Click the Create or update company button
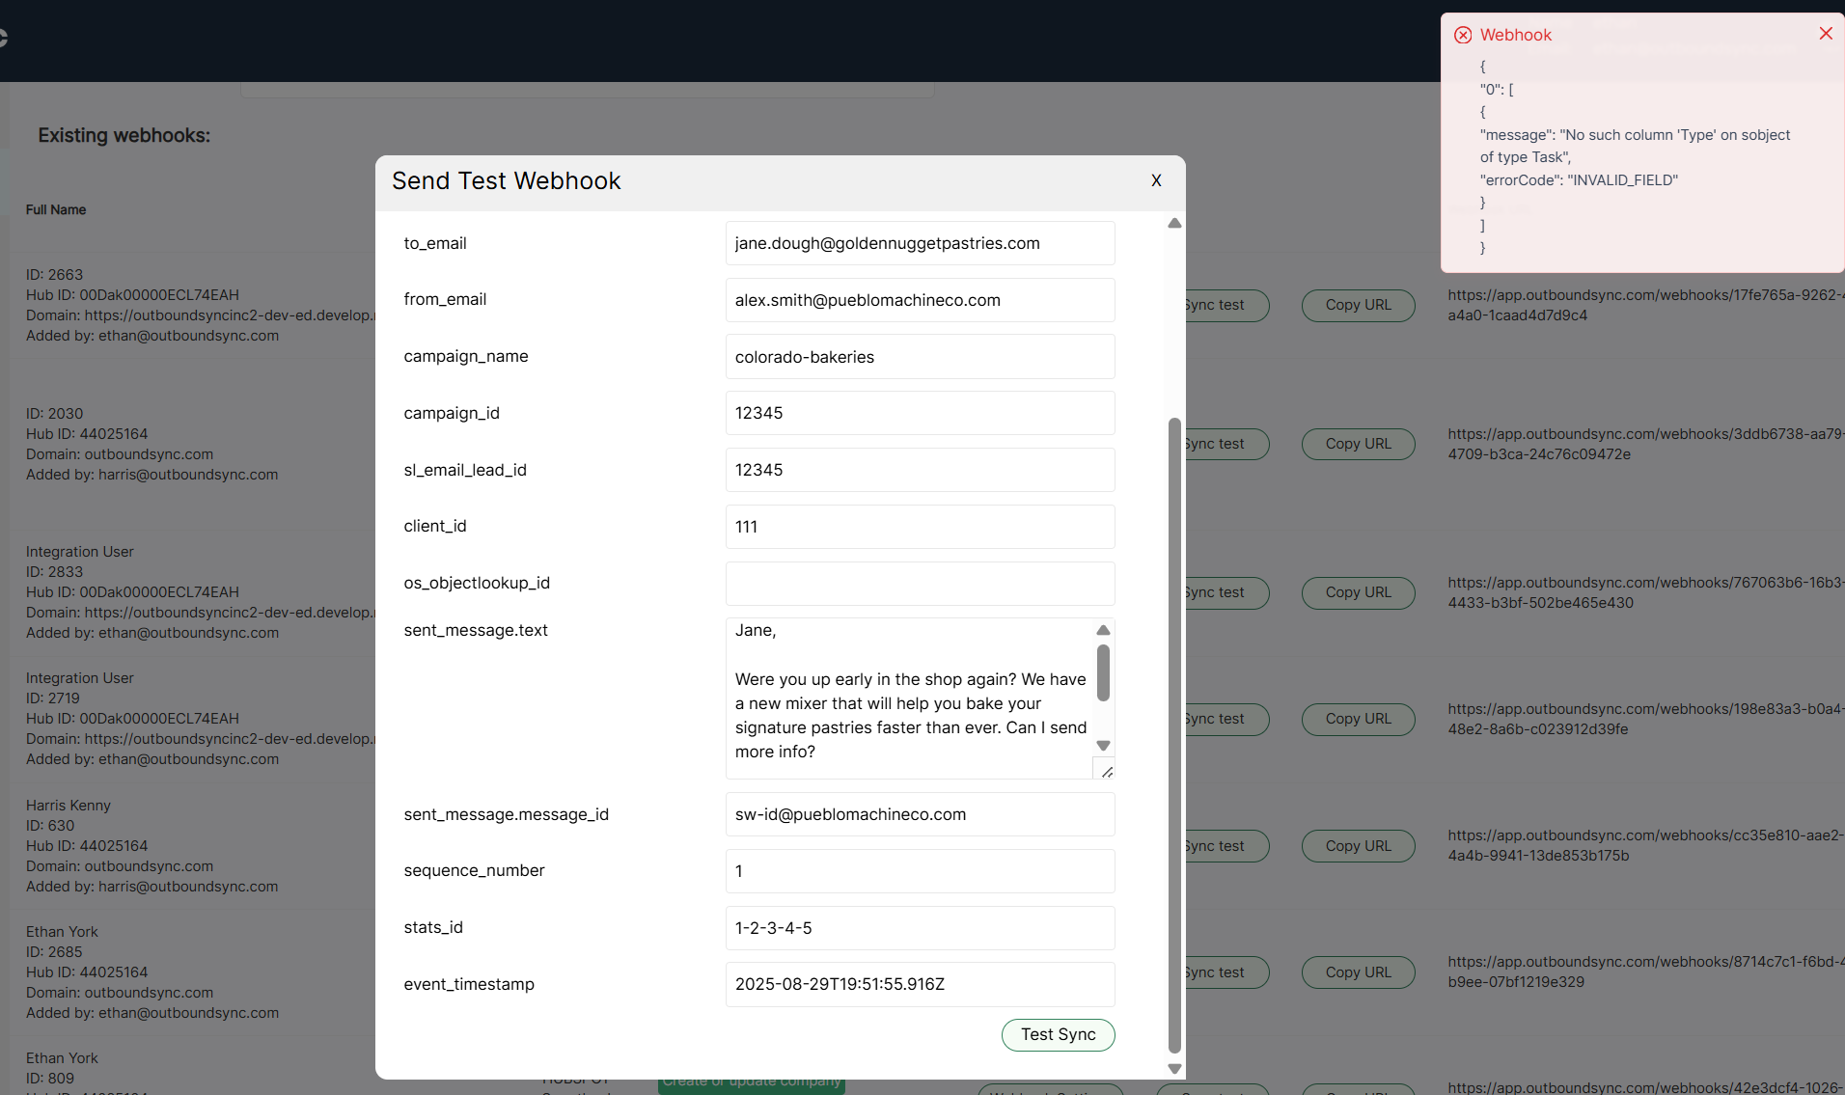This screenshot has width=1845, height=1095. [x=751, y=1083]
